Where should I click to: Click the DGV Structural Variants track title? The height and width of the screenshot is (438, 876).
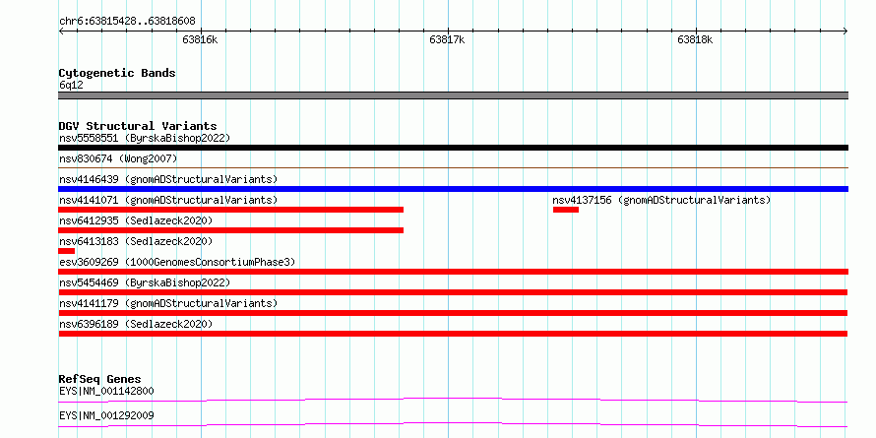138,126
